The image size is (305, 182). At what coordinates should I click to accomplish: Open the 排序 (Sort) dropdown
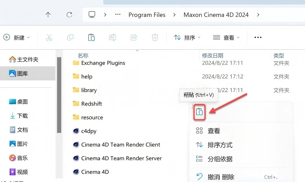click(x=187, y=37)
